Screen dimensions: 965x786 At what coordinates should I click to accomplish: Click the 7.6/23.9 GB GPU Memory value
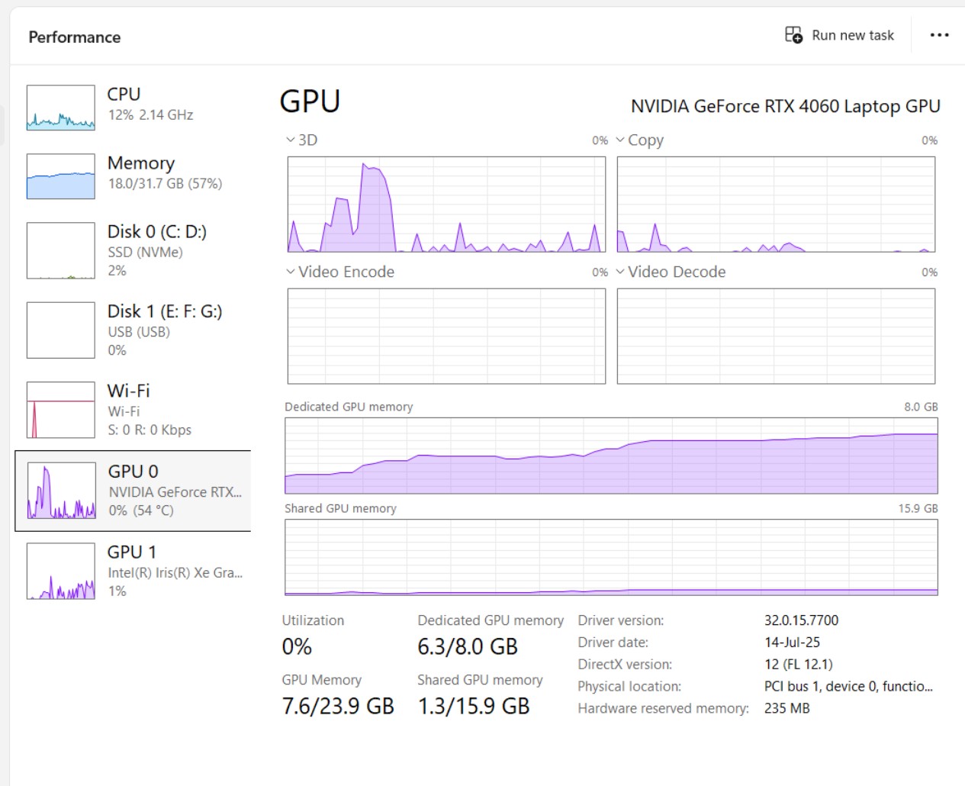338,706
